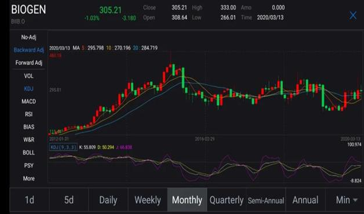Show the BIAS indicator
This screenshot has width=364, height=214.
click(x=29, y=127)
